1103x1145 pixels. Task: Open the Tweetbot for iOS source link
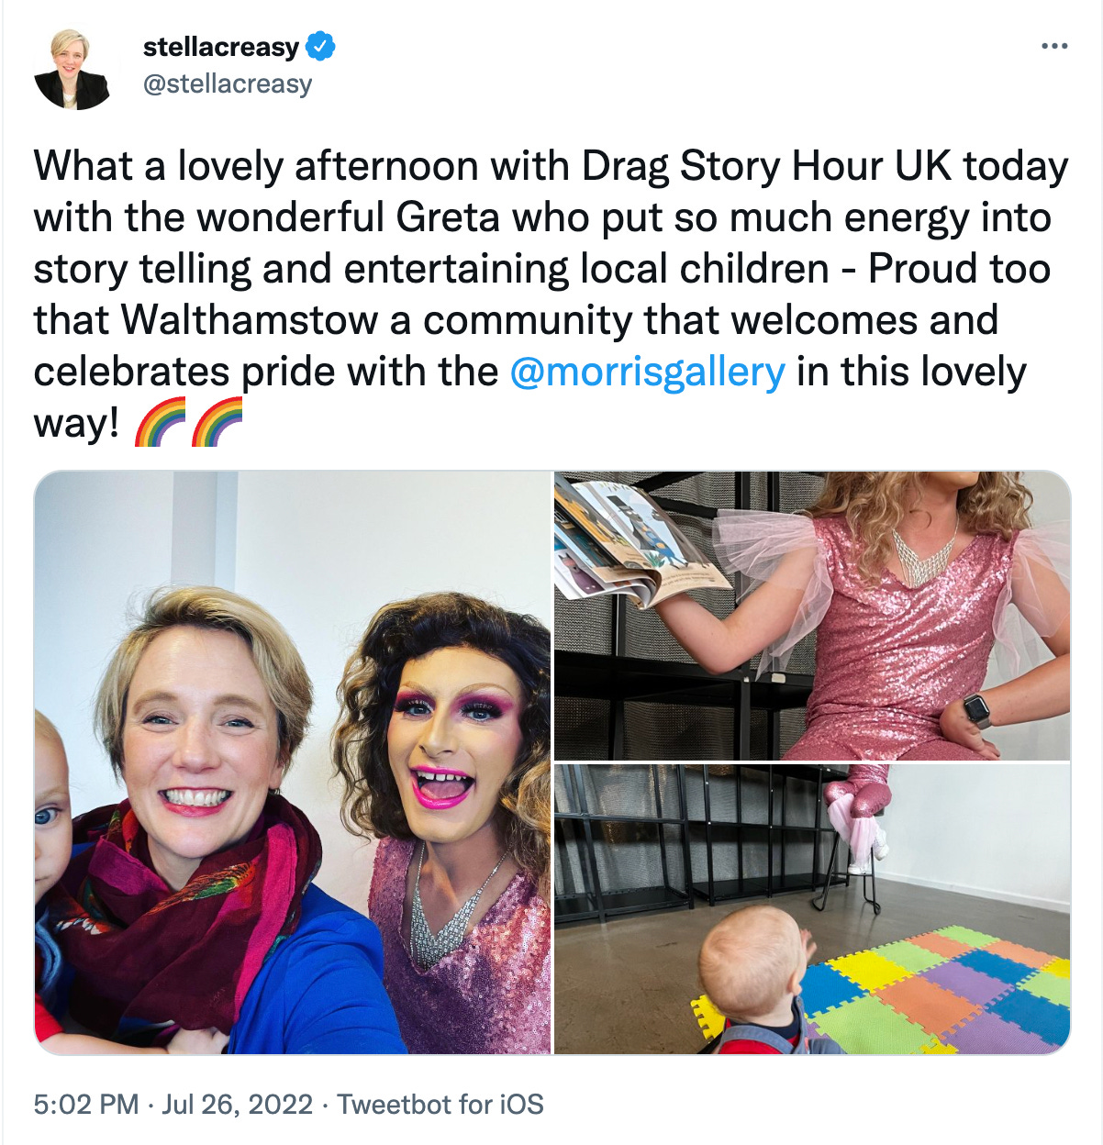[440, 1104]
